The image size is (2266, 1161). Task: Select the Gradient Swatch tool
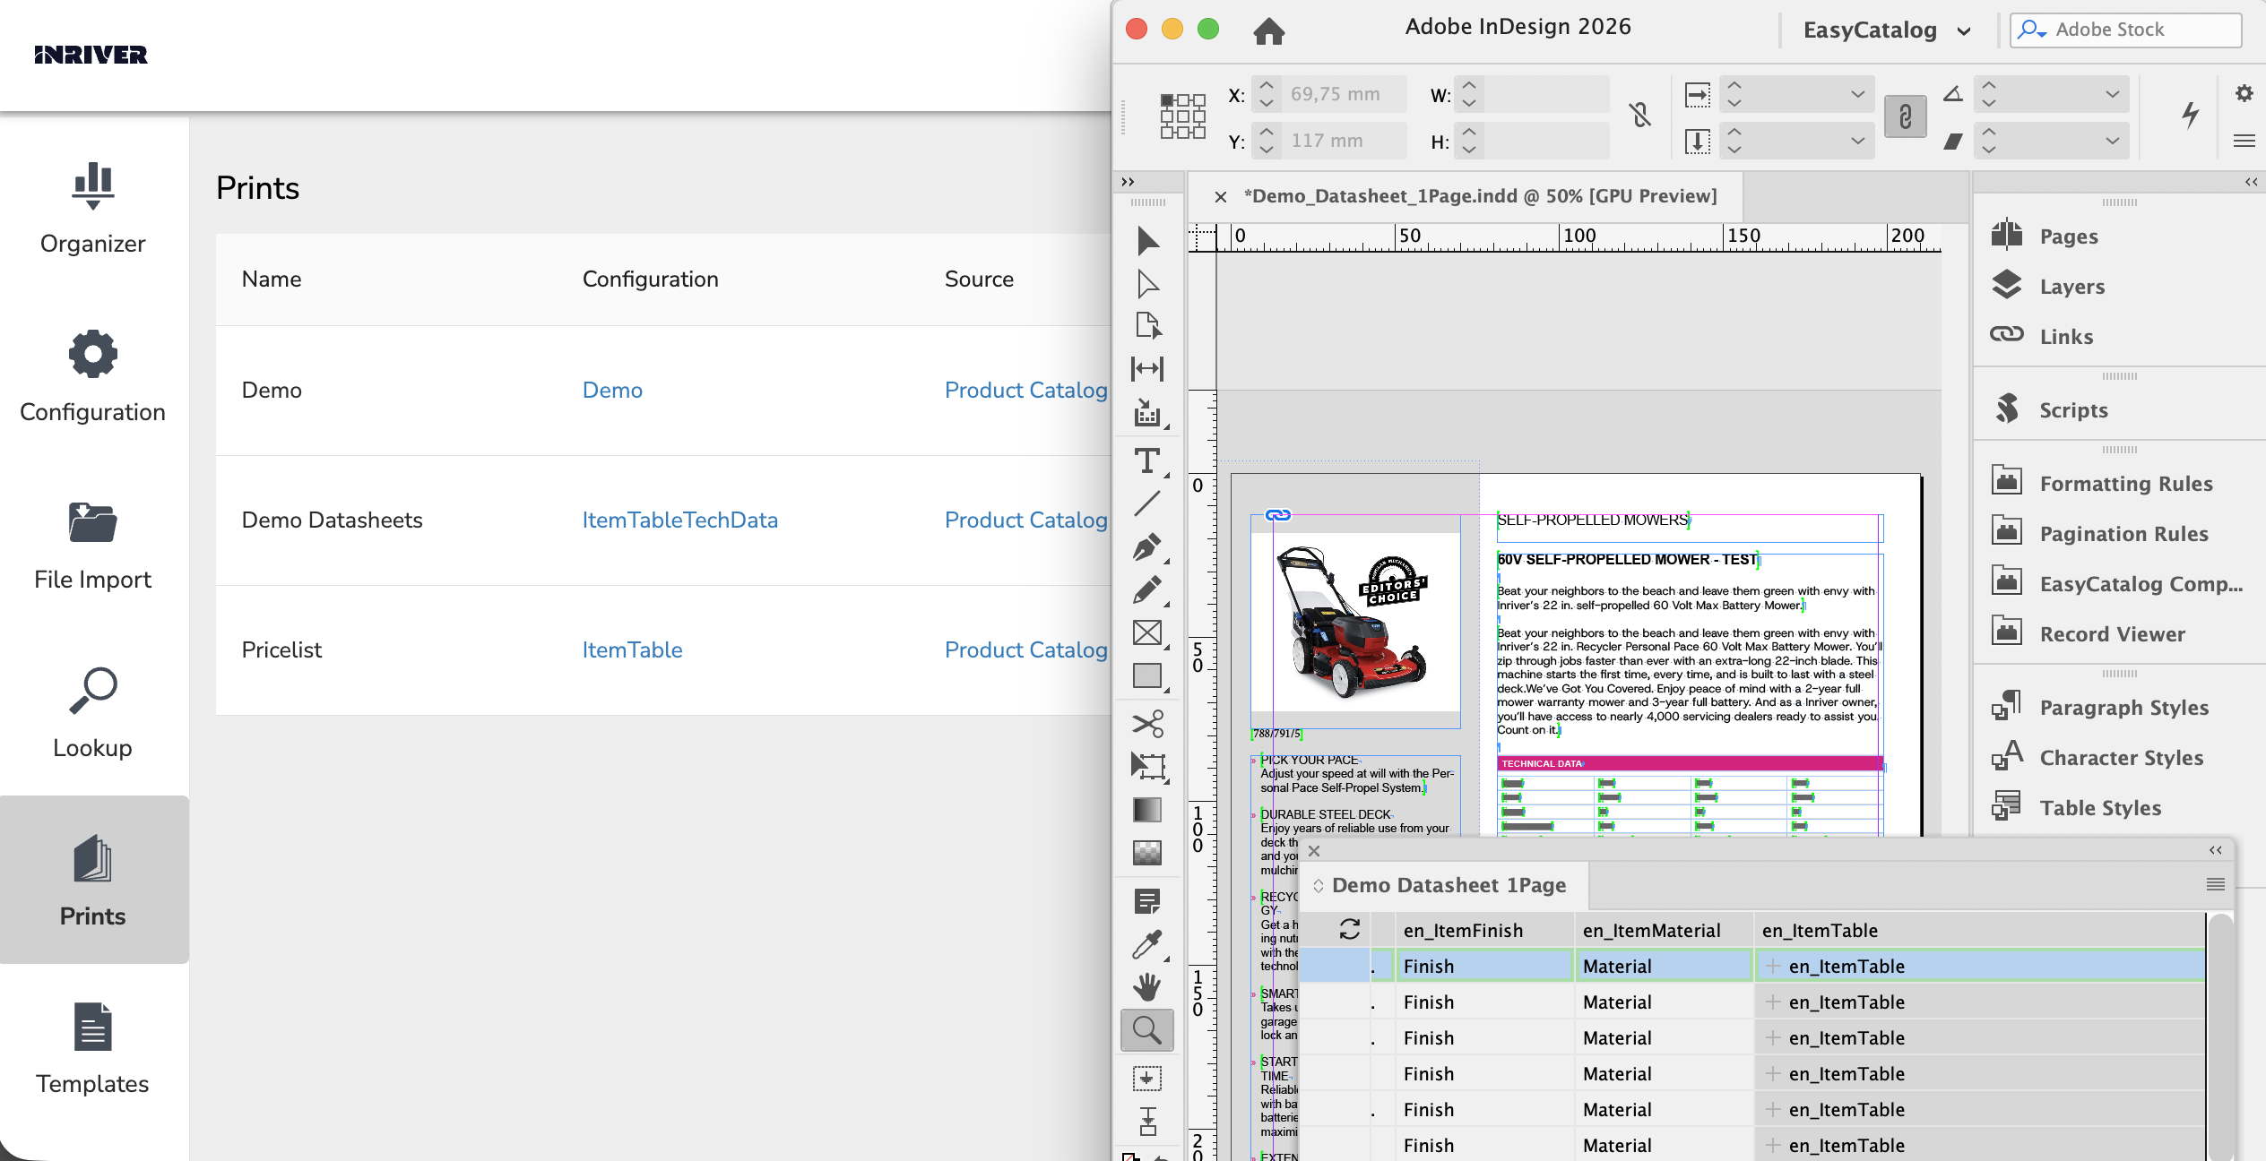pos(1147,810)
